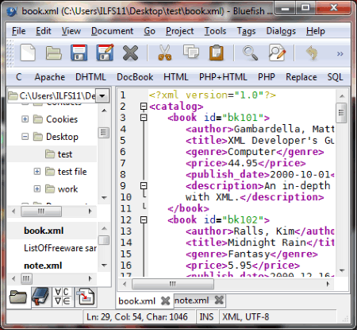Select note.xml in the file list
Viewport: 357px width, 330px height.
pos(43,266)
